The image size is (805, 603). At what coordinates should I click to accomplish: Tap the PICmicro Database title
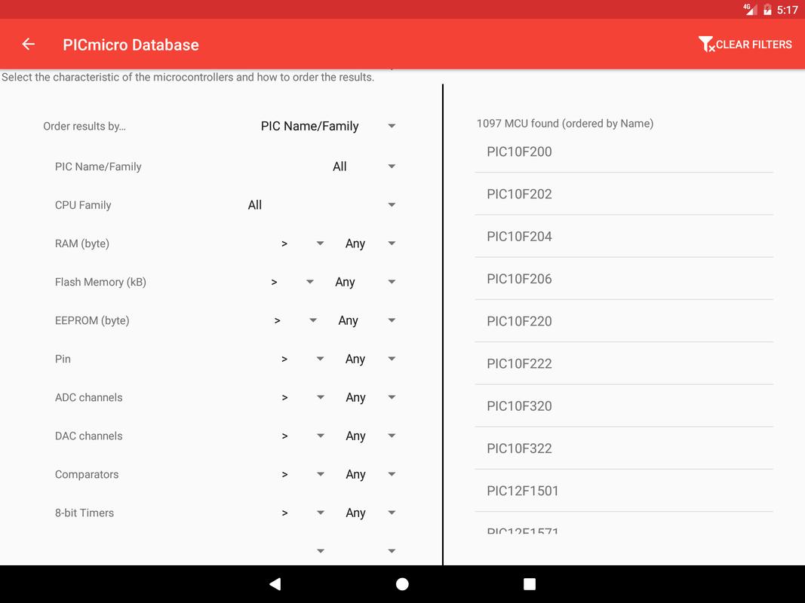click(x=131, y=44)
